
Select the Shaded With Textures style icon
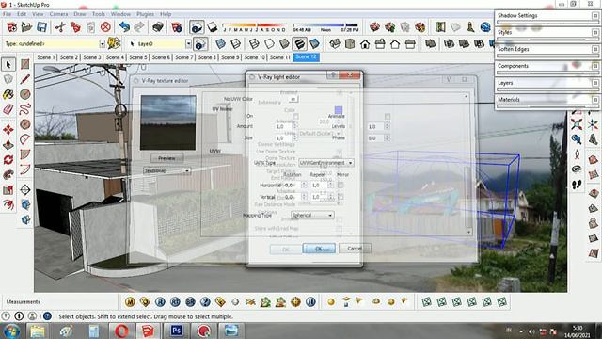pyautogui.click(x=299, y=44)
